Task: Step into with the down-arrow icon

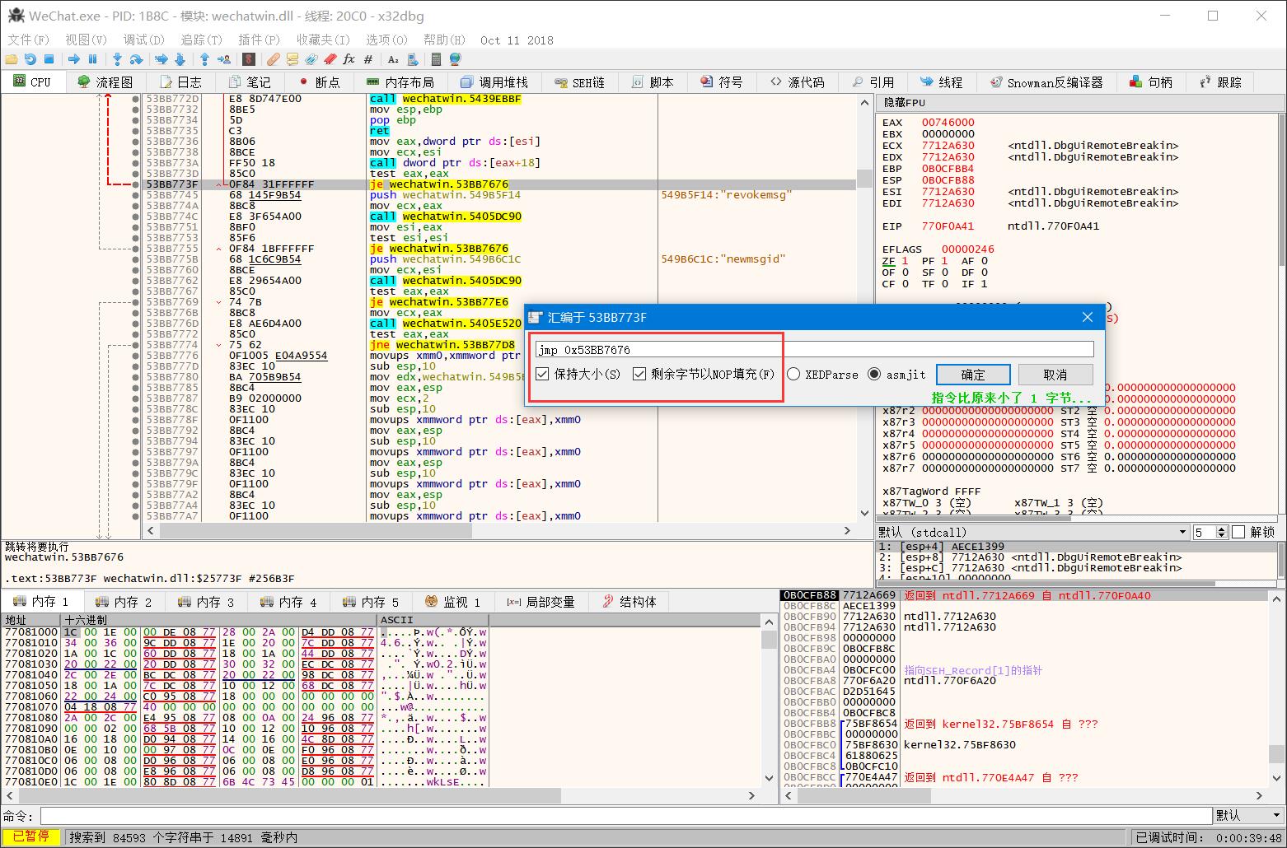Action: tap(117, 59)
